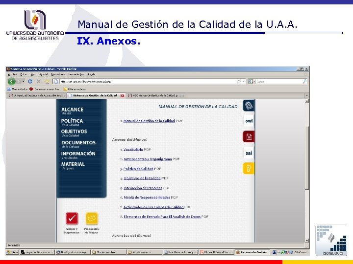
Task: Click the stop loading X icon
Action: [39, 82]
